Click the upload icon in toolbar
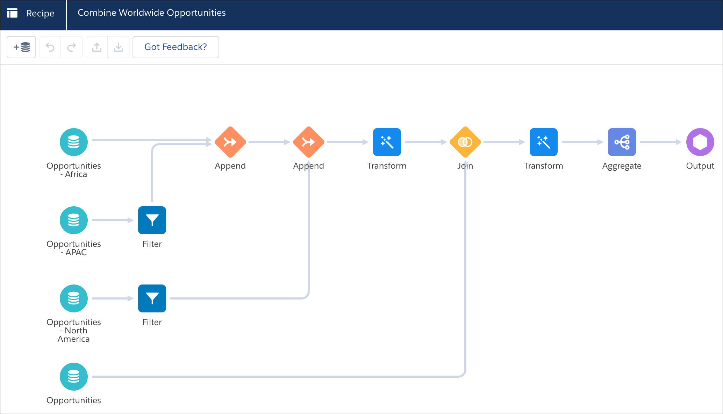This screenshot has height=414, width=723. point(97,47)
